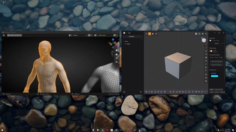Open the Photoshop icon in the taskbar
The image size is (236, 132).
(121, 130)
